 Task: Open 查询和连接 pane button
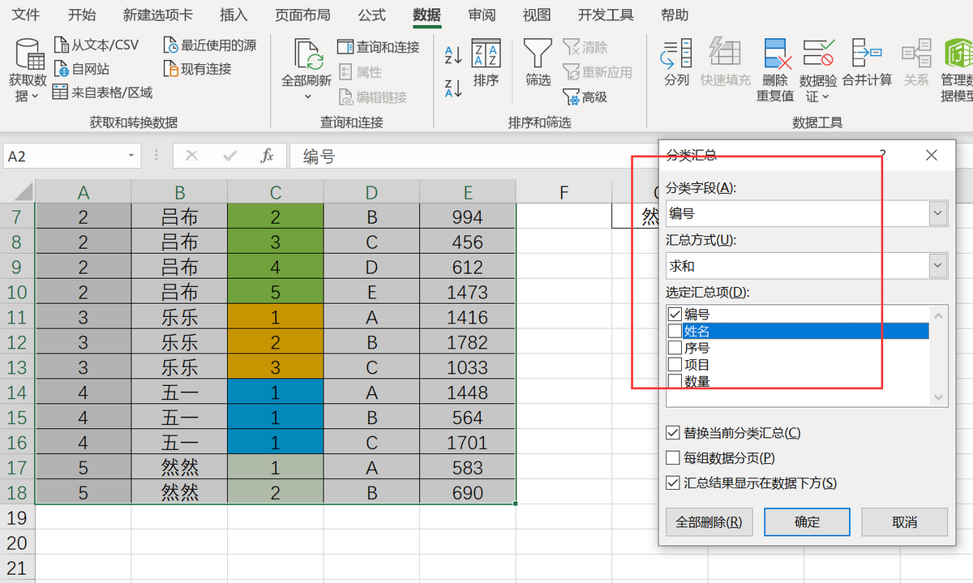(379, 47)
